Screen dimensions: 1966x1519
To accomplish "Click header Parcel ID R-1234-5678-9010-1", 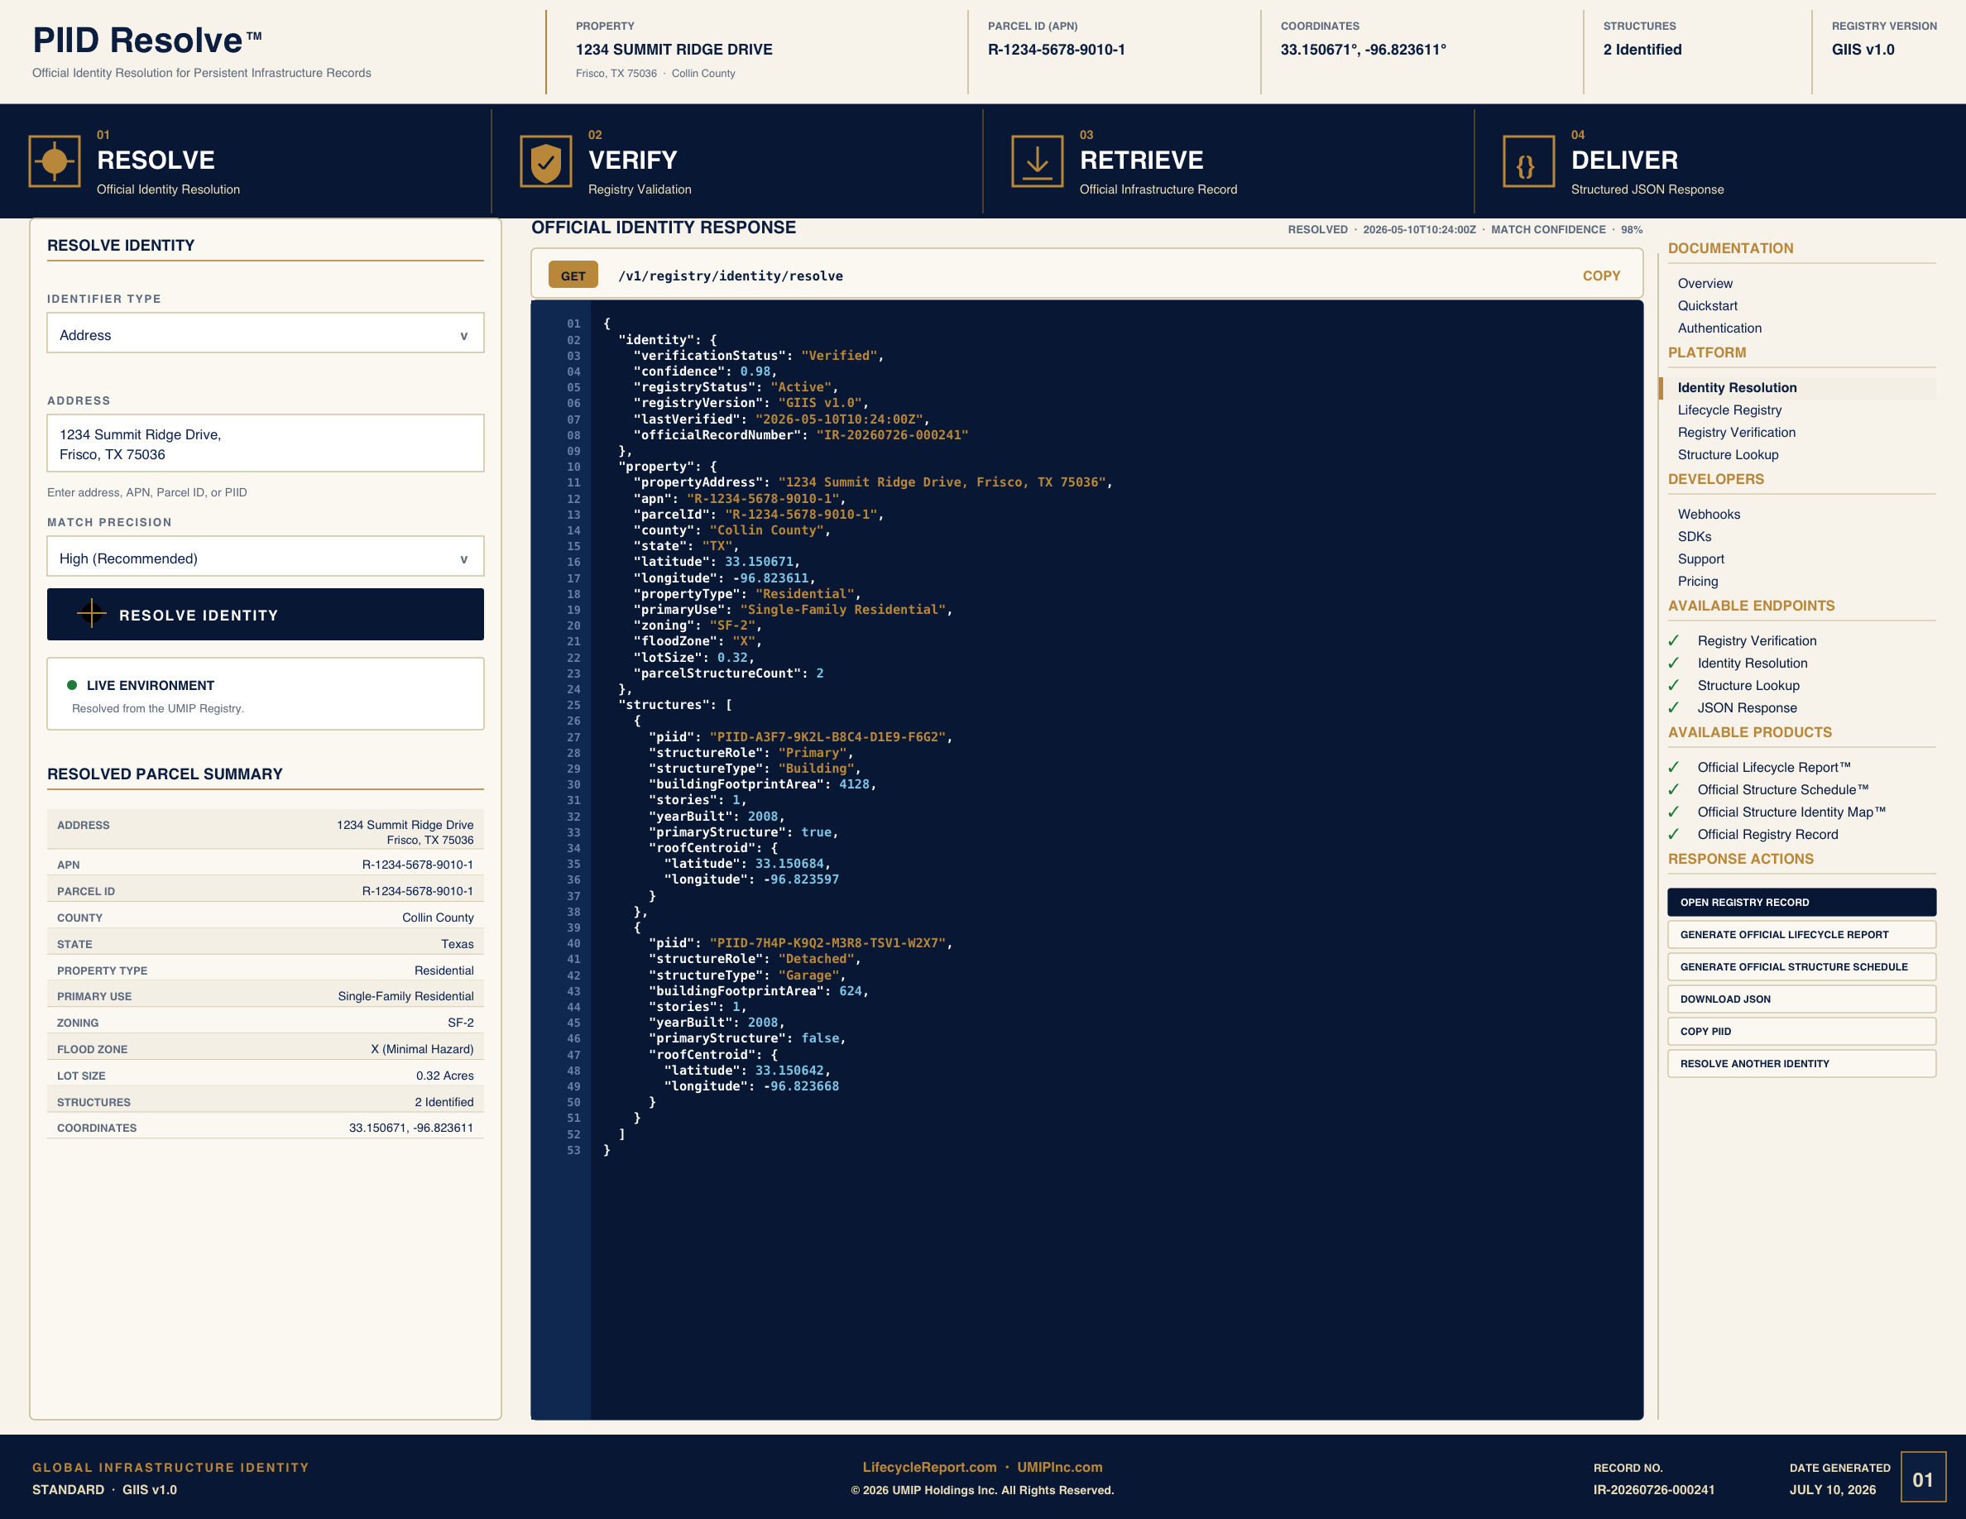I will tap(1056, 50).
